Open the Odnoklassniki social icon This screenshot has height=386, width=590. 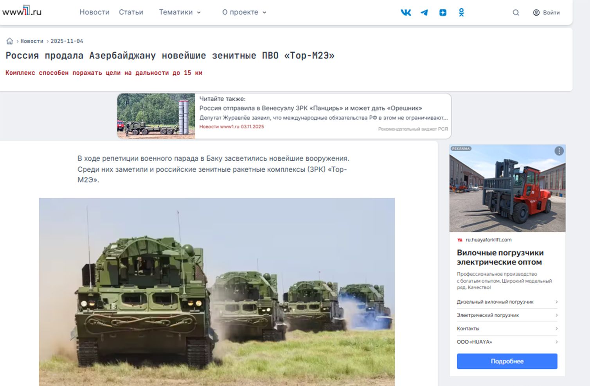coord(461,13)
